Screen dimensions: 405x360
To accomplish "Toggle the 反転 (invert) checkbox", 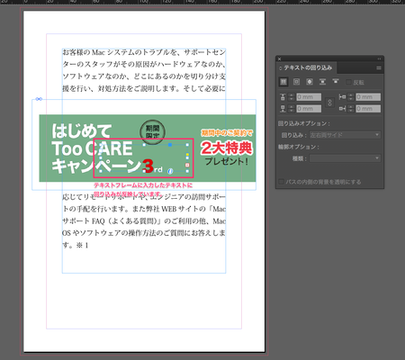I will (x=348, y=82).
